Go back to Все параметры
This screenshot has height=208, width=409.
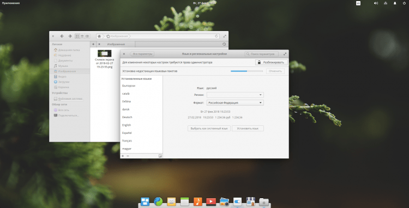142,54
